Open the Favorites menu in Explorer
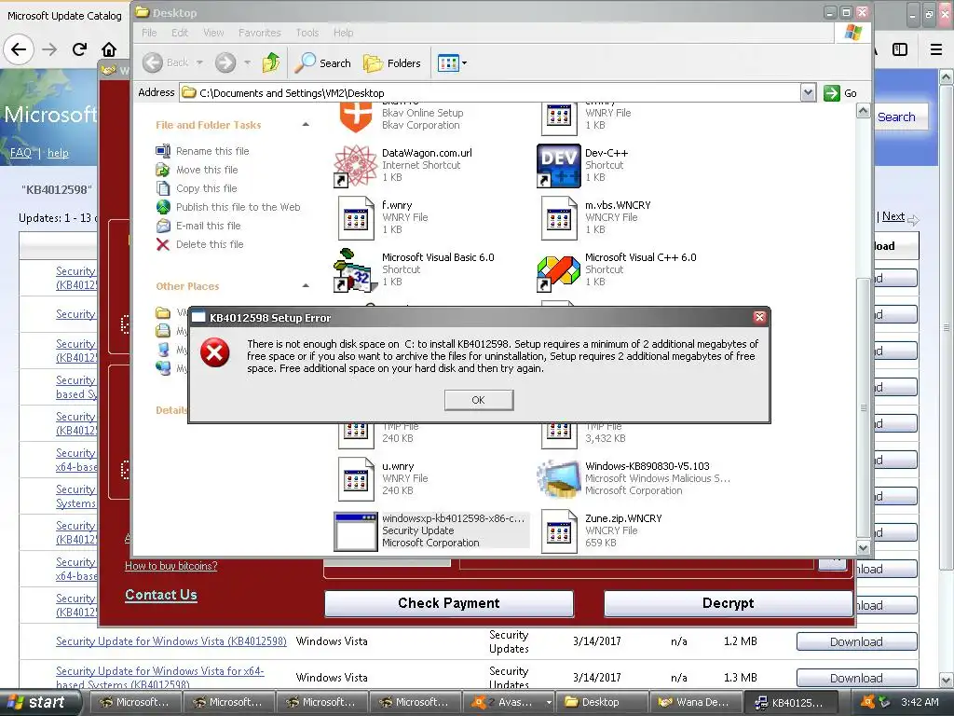954x716 pixels. tap(260, 33)
